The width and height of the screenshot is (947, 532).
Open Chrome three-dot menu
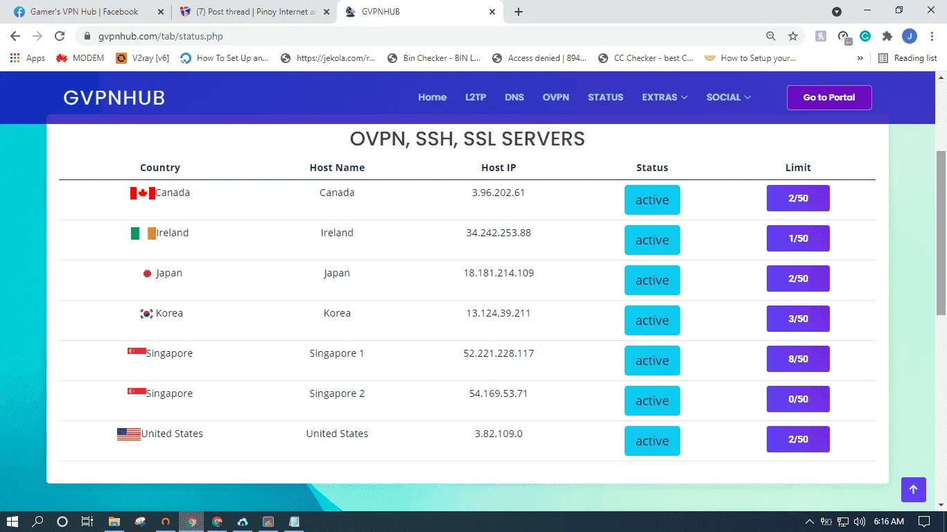931,36
